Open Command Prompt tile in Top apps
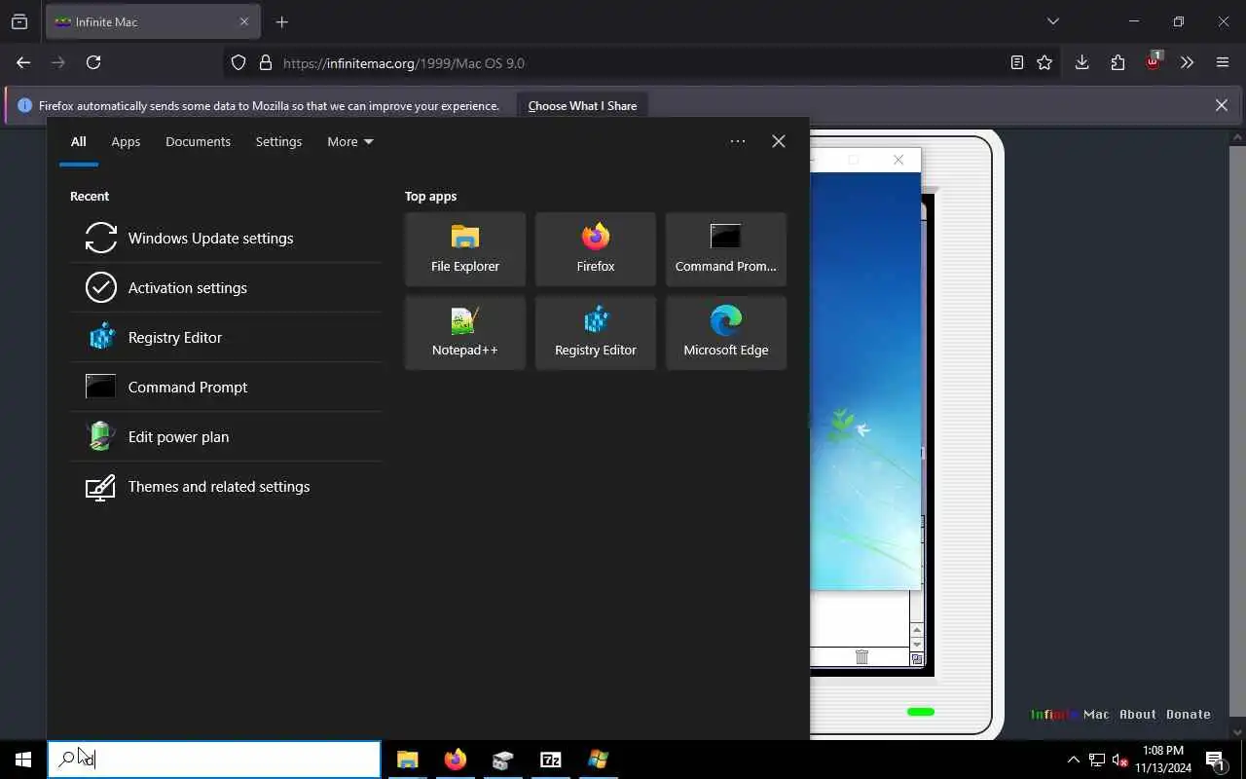Screen dimensions: 1246x779 [x=726, y=249]
